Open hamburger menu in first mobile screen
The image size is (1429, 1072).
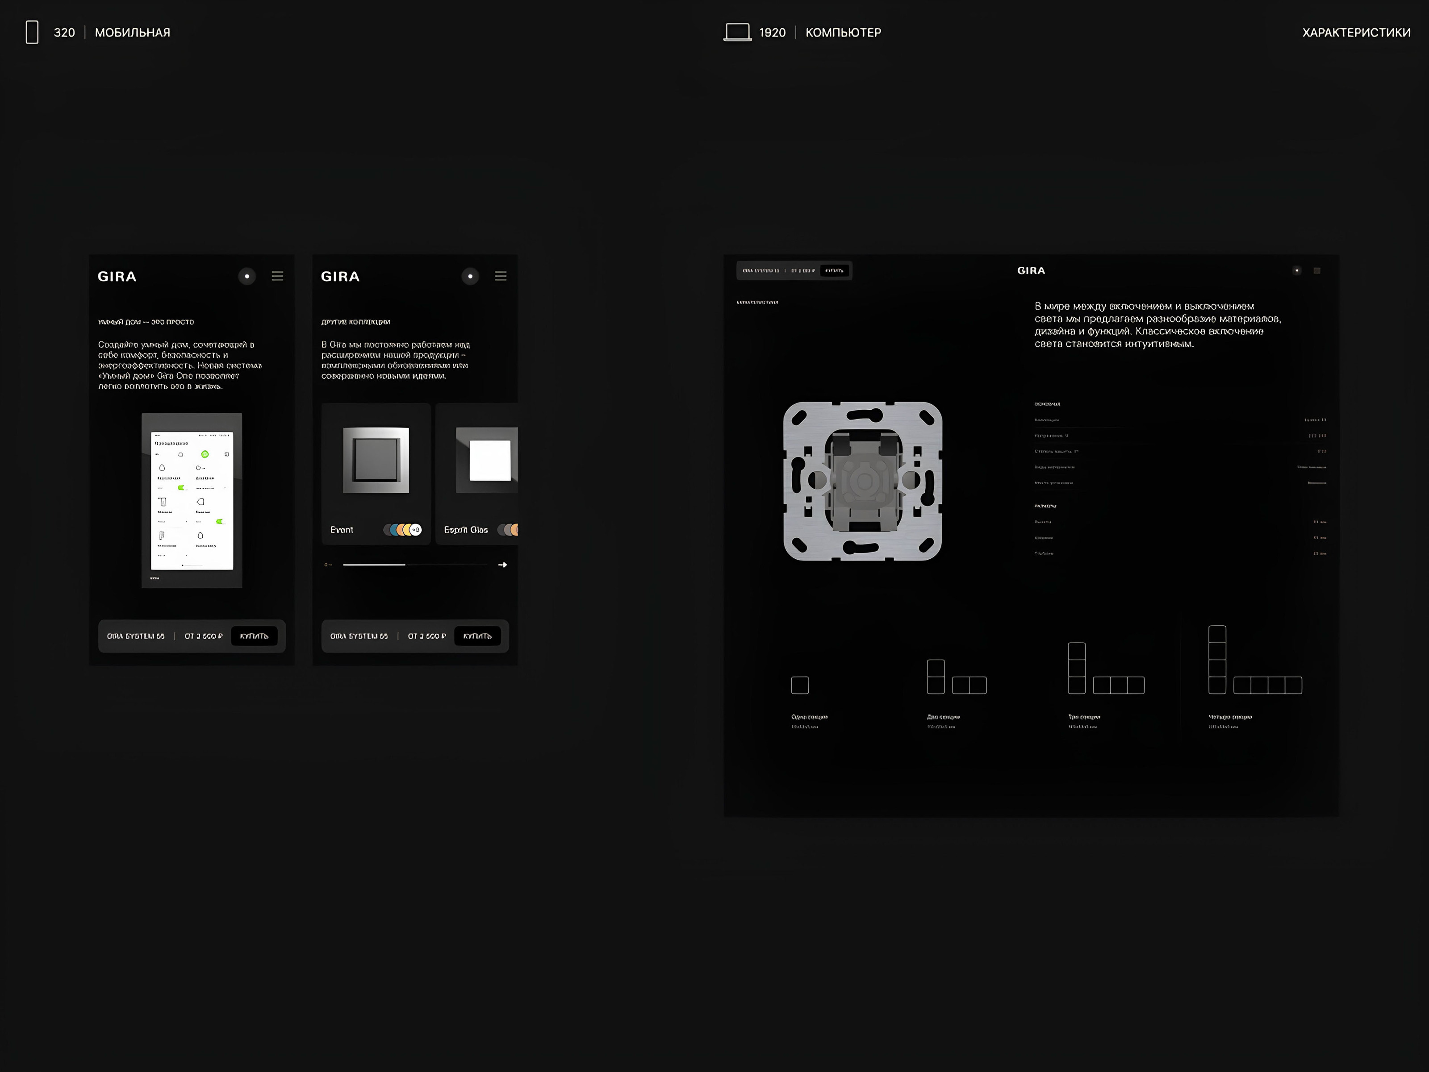click(277, 276)
